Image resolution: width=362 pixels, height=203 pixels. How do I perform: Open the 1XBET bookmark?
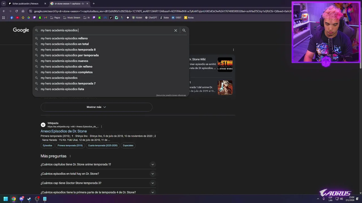click(x=176, y=17)
